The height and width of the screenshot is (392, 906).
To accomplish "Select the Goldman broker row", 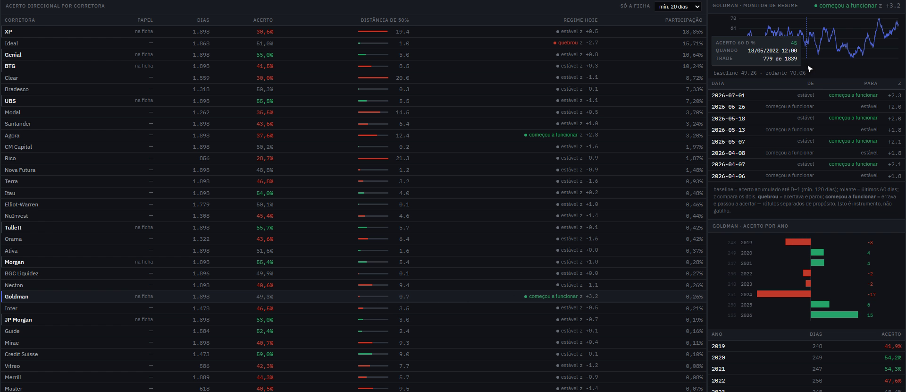I will click(353, 297).
